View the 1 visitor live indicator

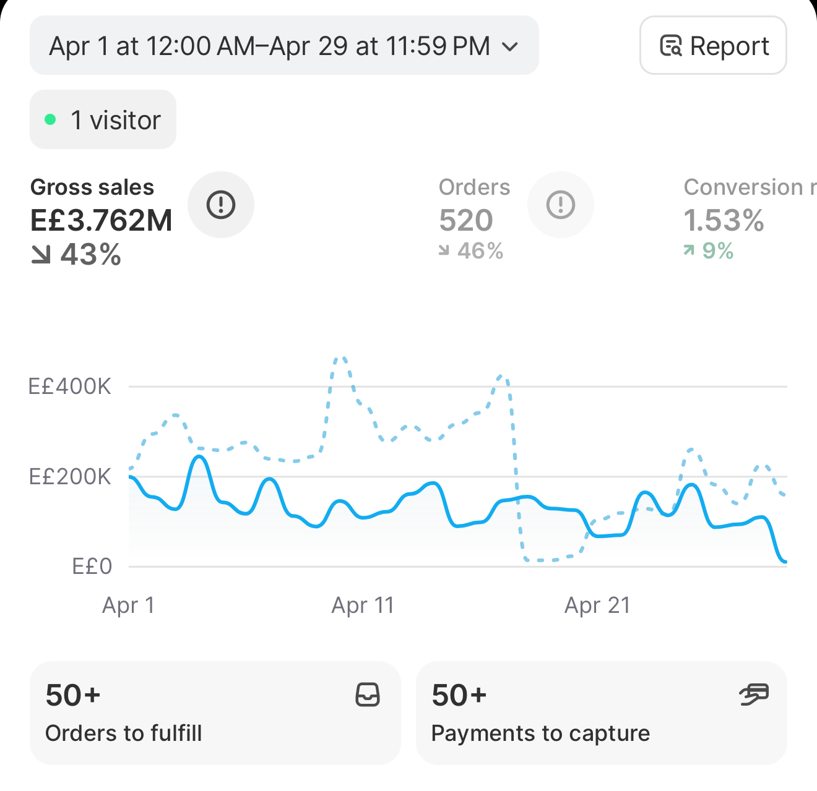103,119
